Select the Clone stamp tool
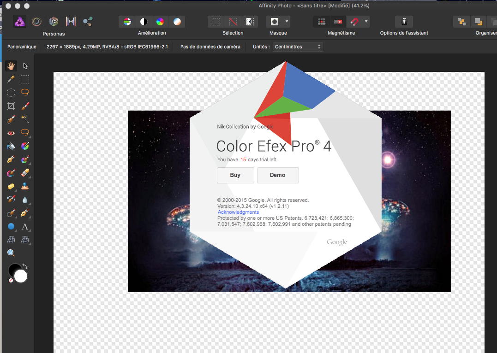The height and width of the screenshot is (353, 497). [25, 186]
